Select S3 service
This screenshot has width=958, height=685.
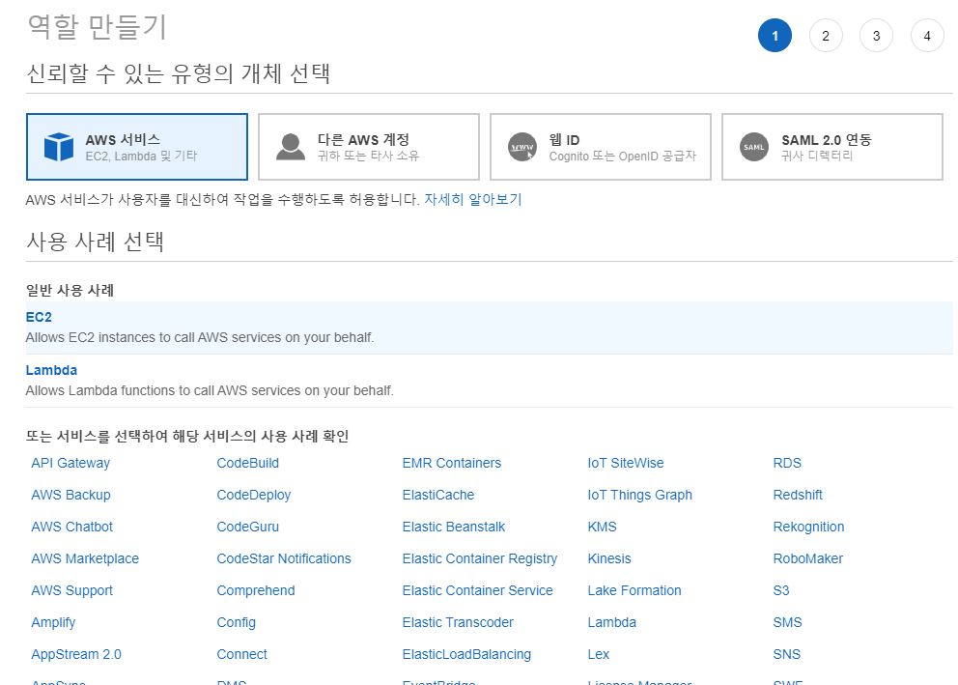click(781, 590)
